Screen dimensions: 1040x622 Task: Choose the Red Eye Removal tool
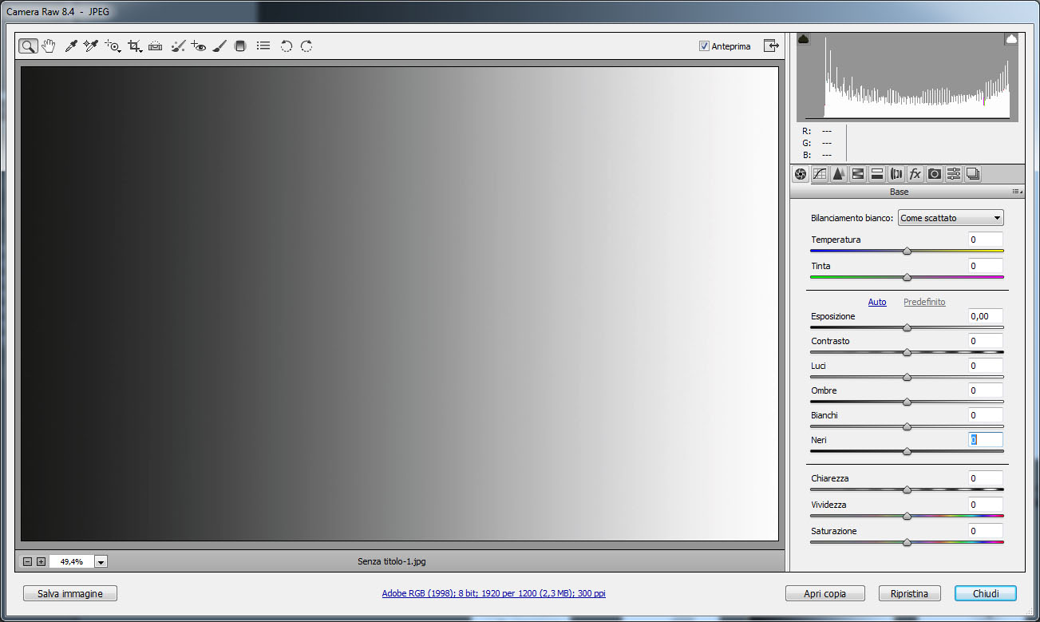(x=199, y=46)
